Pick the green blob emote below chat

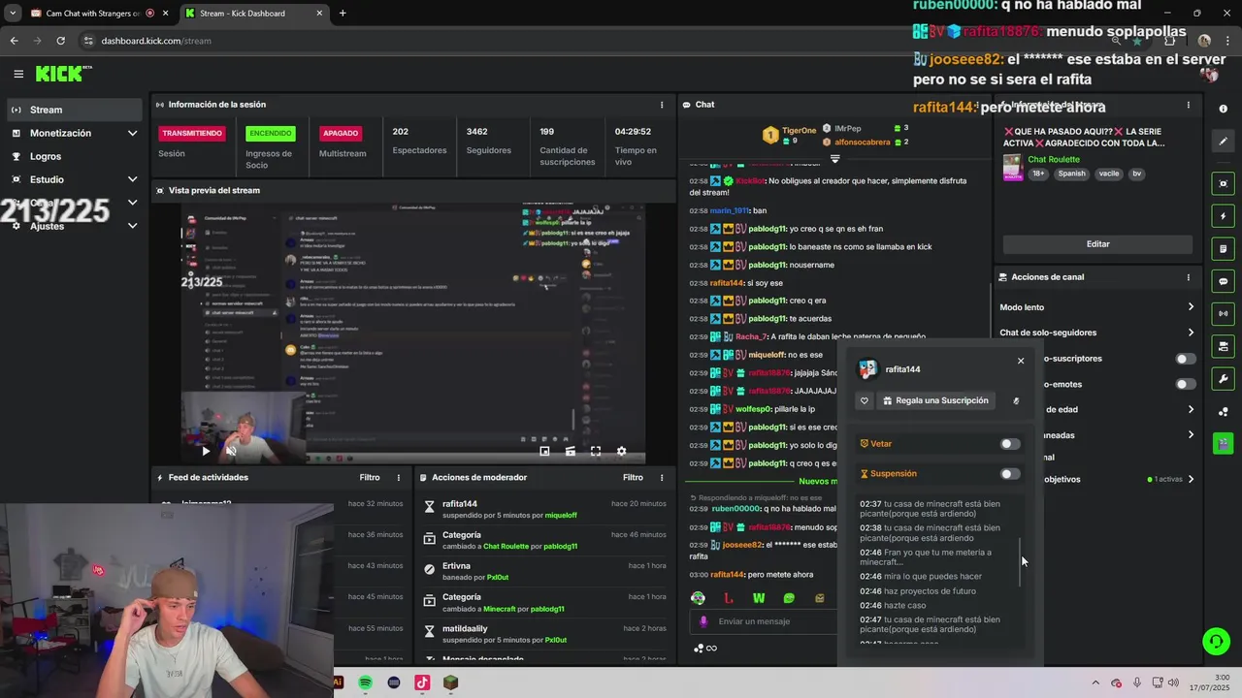pos(789,598)
